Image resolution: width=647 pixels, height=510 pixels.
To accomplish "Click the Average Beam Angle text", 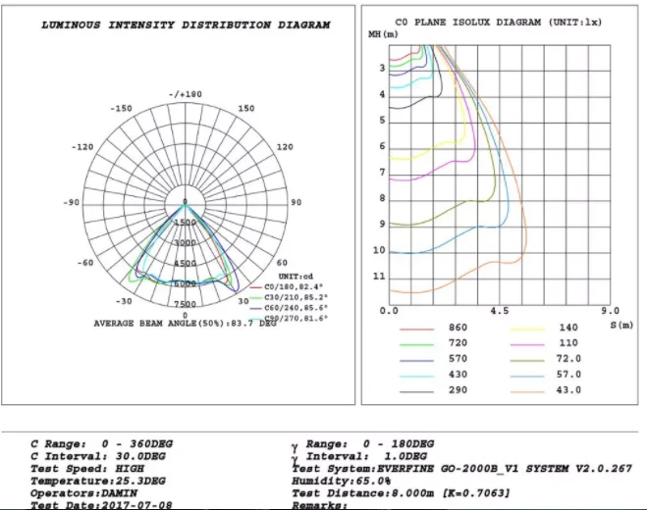I will (184, 323).
